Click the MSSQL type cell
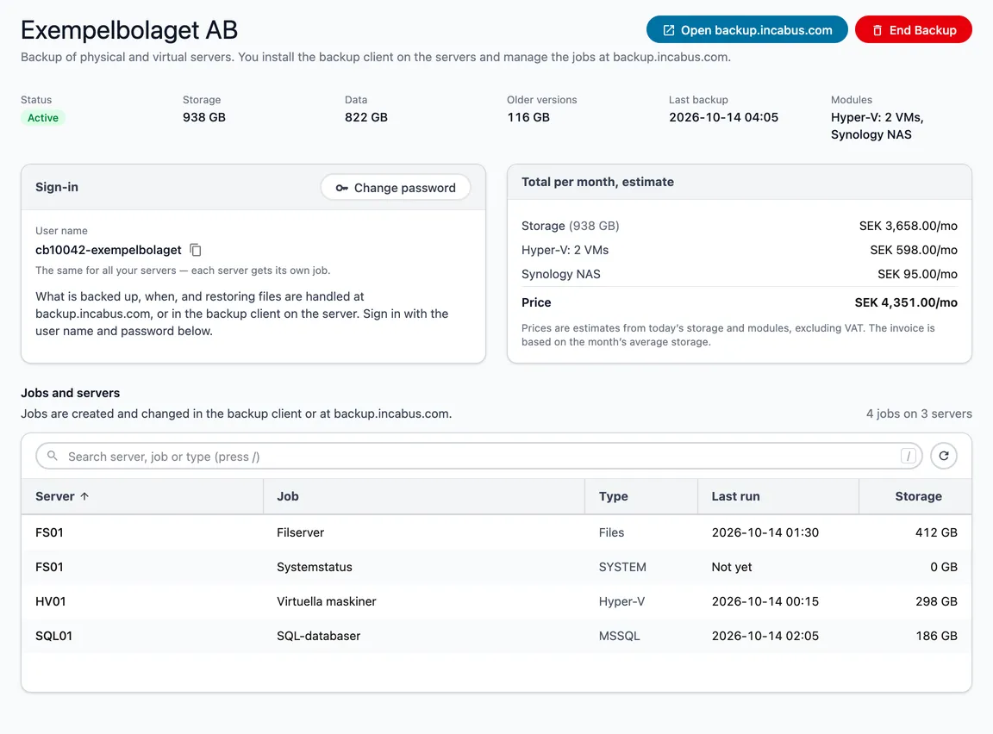The height and width of the screenshot is (734, 993). [x=620, y=635]
